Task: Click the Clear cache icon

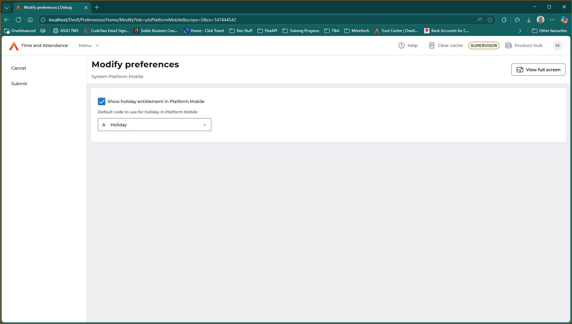Action: [432, 46]
